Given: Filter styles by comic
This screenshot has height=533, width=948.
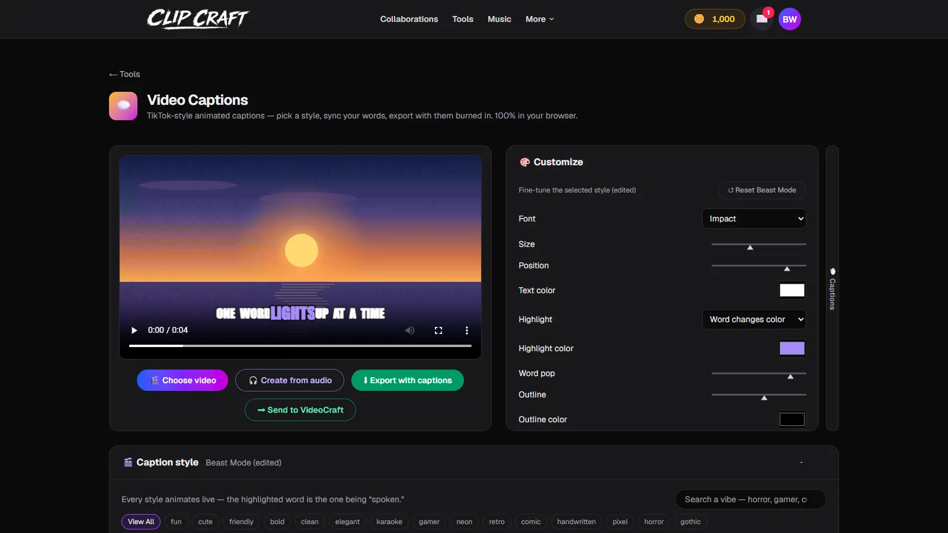Looking at the screenshot, I should click(531, 522).
